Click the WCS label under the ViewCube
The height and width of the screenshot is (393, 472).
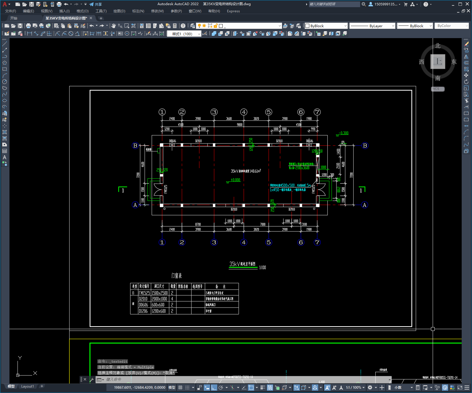tap(438, 89)
